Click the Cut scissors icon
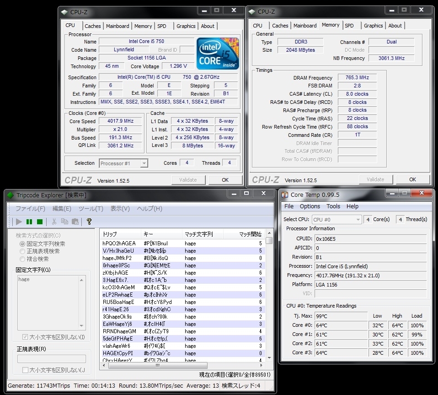438x395 pixels. point(54,222)
